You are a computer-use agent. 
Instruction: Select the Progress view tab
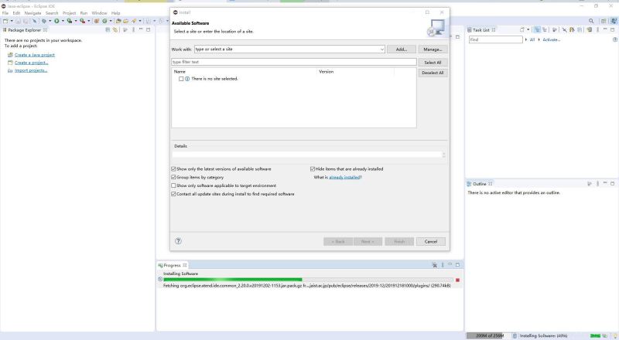[172, 265]
